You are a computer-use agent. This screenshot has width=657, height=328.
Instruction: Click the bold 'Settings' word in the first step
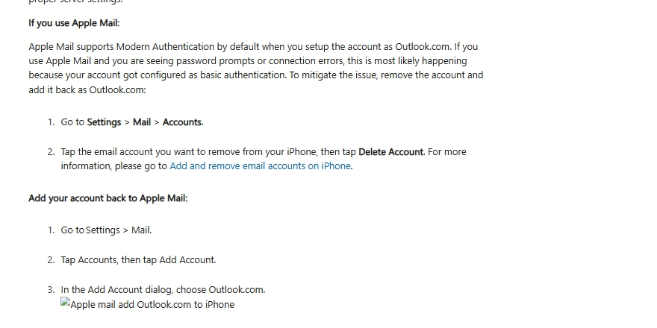coord(104,122)
